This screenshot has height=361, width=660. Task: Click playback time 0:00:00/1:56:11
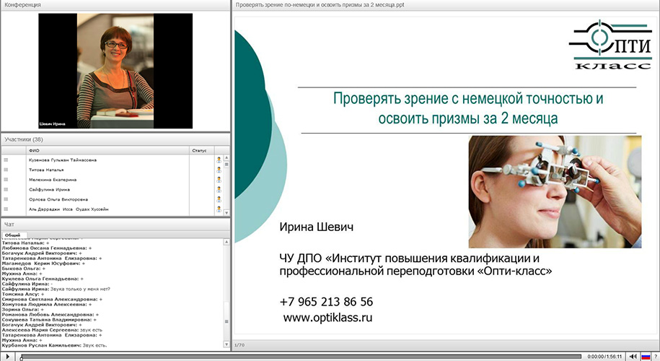coord(604,357)
